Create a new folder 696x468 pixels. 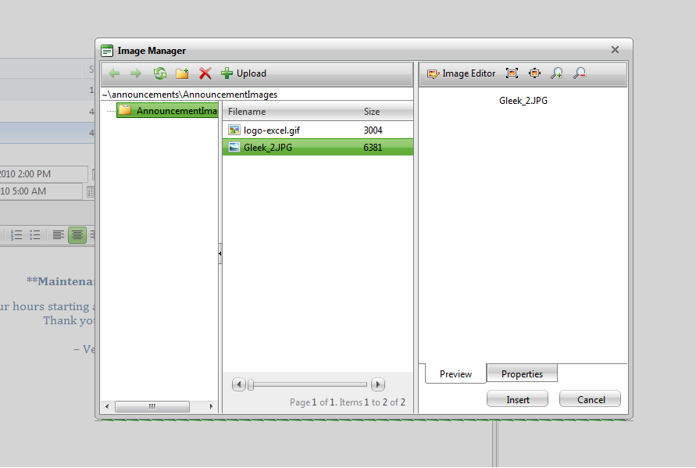pos(182,73)
